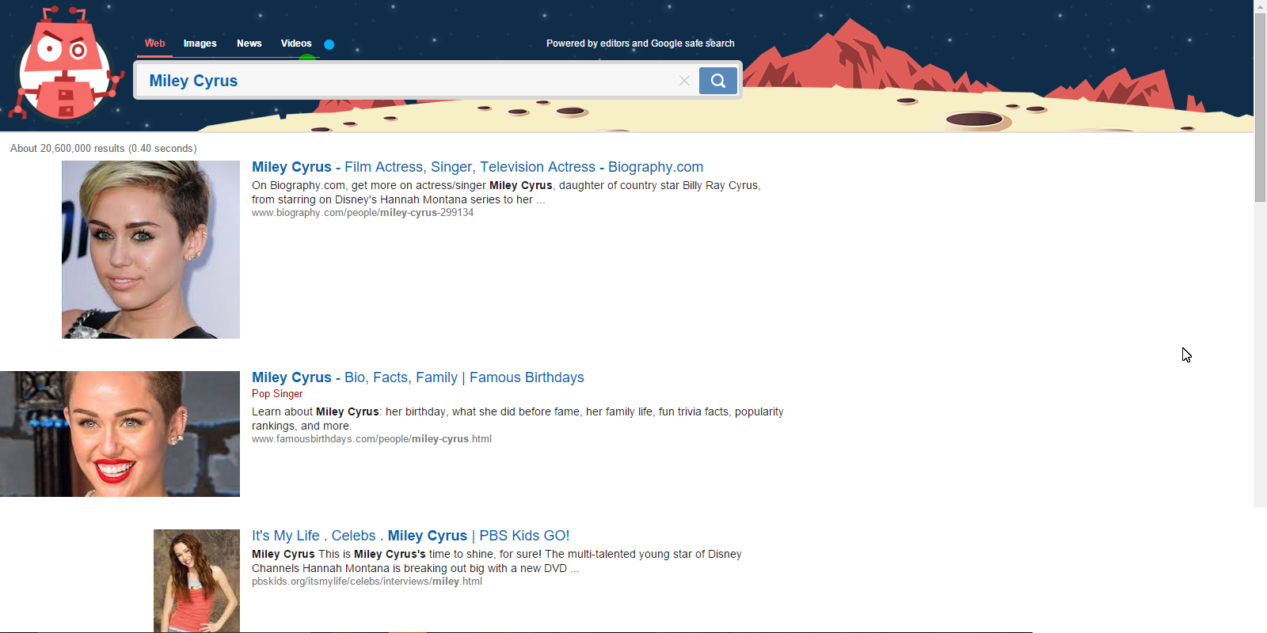
Task: Click the Famous Birthdays description snippet
Action: click(x=518, y=419)
